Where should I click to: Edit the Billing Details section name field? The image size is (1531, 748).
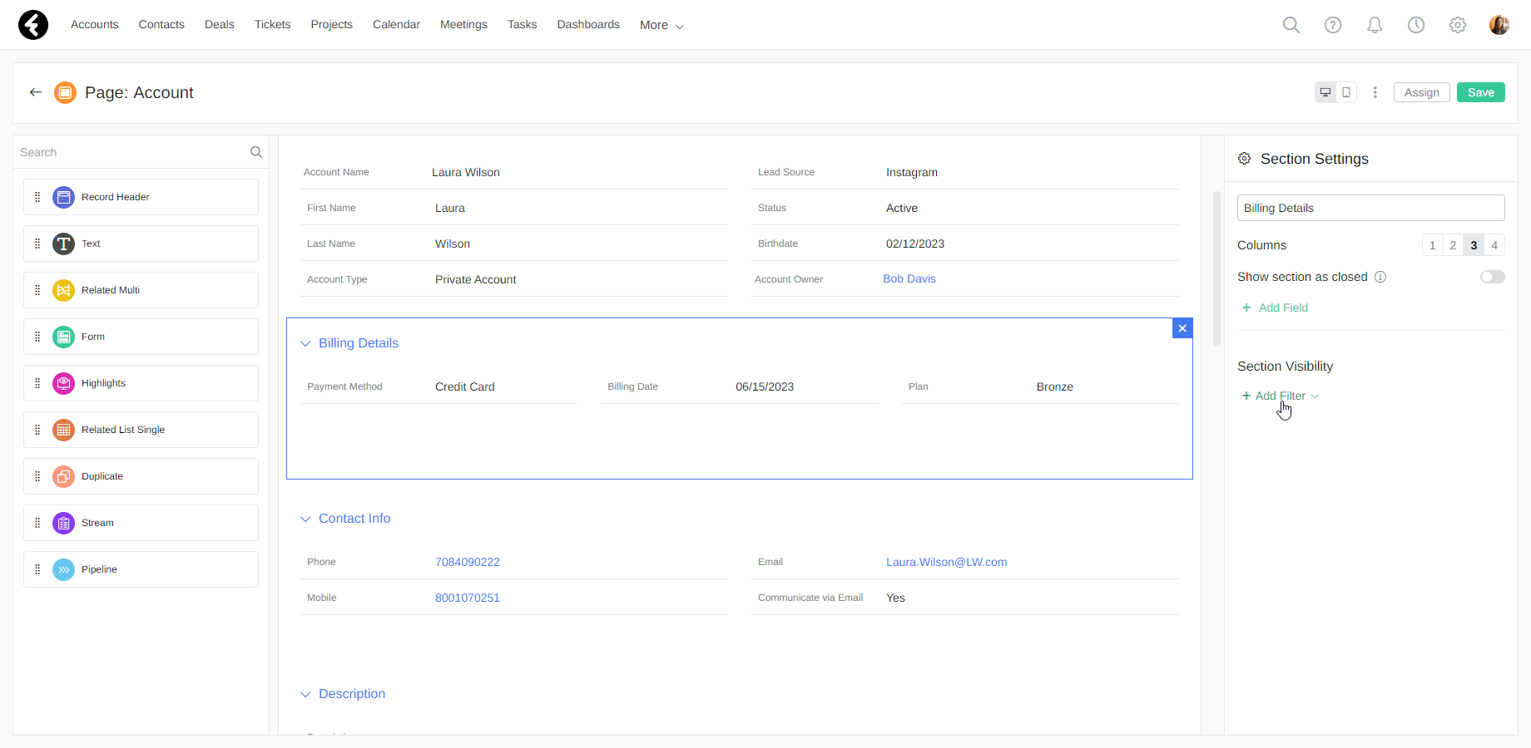pos(1371,208)
